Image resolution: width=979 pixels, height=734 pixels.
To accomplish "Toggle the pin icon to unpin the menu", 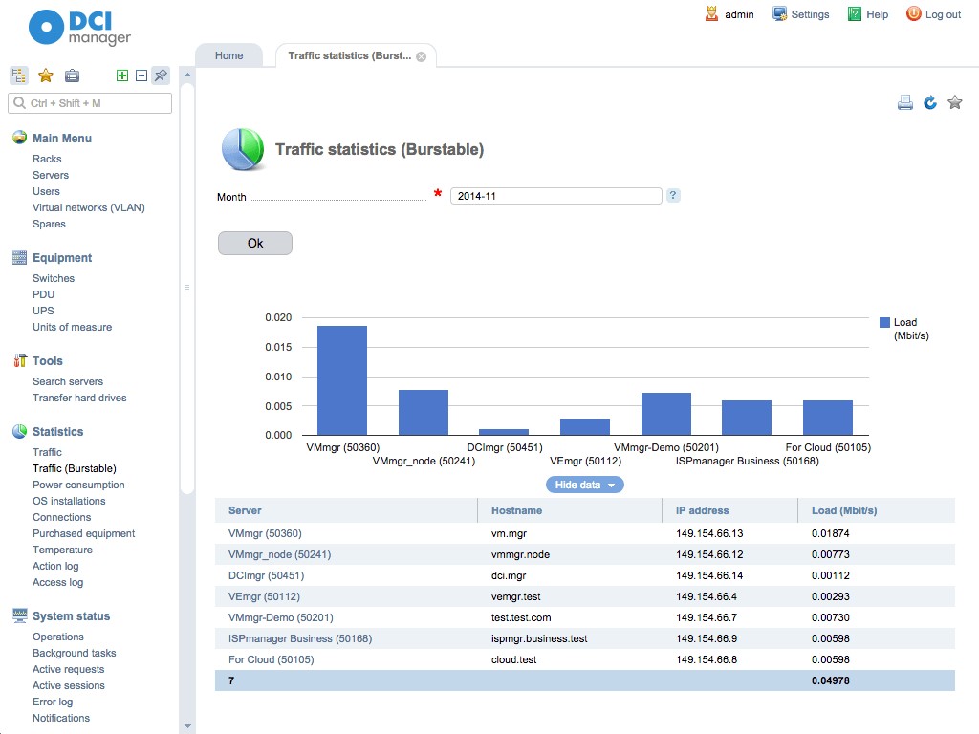I will [x=159, y=75].
